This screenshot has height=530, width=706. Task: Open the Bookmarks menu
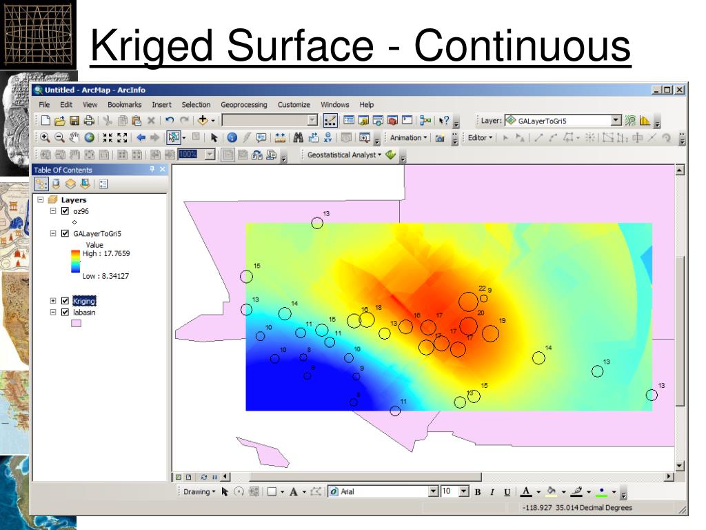(124, 105)
